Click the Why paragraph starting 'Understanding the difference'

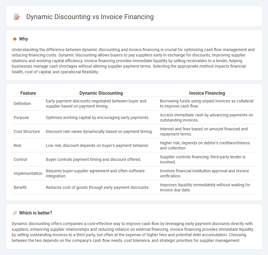(133, 61)
